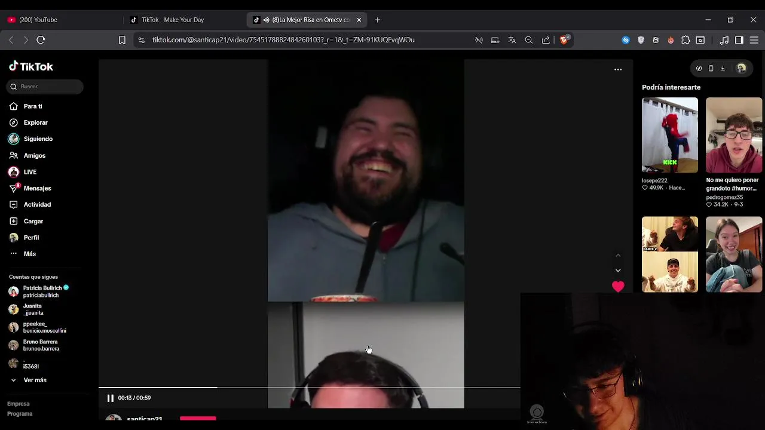Viewport: 765px width, 430px height.
Task: Open the Programa footer link
Action: pyautogui.click(x=20, y=413)
